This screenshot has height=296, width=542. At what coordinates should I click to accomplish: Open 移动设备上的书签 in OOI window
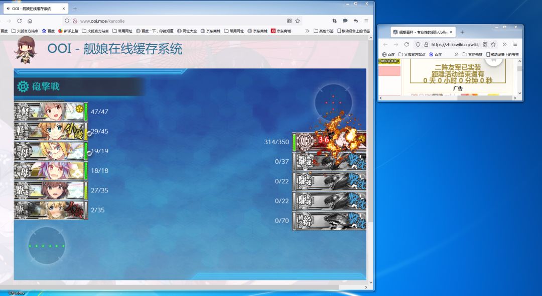(354, 31)
